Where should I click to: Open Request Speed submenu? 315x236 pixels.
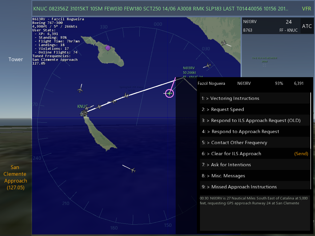(255, 109)
